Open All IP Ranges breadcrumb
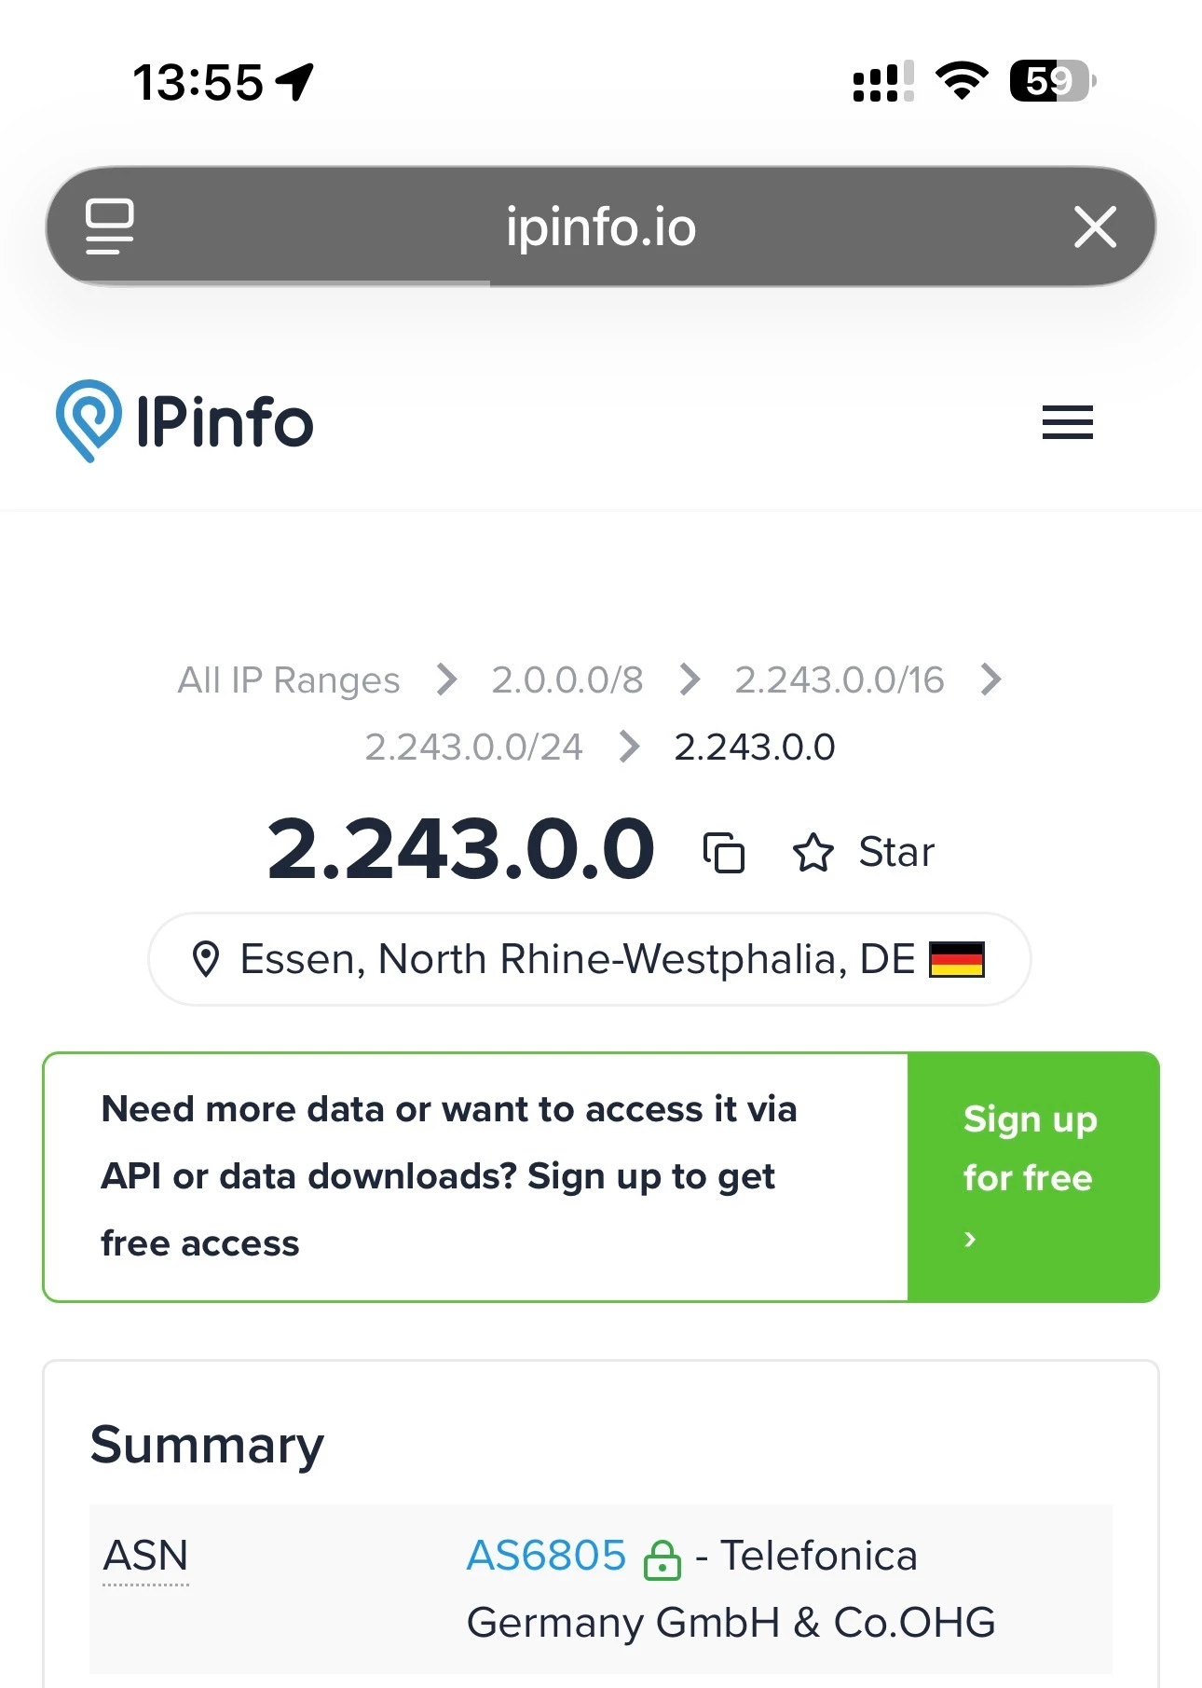This screenshot has height=1688, width=1202. click(289, 679)
